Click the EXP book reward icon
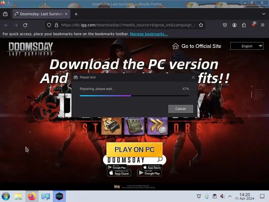The height and width of the screenshot is (202, 269). [134, 126]
